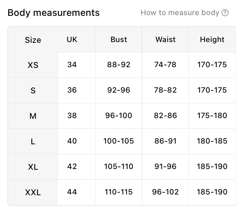Click the height 175-180 cell
This screenshot has width=236, height=207.
tap(212, 115)
